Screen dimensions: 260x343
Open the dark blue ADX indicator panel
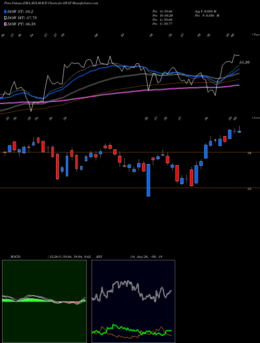(x=133, y=301)
